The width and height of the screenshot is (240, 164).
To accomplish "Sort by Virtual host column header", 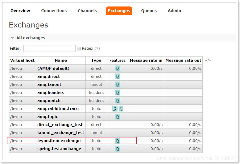I will 22,61.
